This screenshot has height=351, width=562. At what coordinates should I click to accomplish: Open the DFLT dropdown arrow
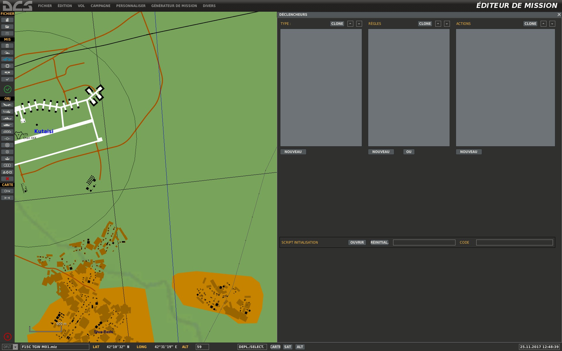[x=16, y=347]
